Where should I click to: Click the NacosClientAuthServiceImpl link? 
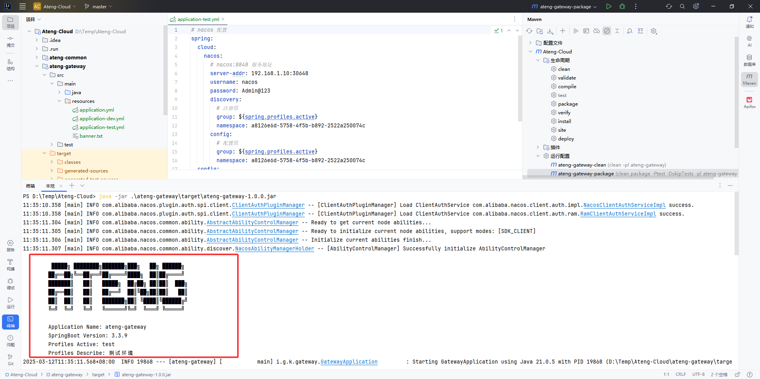[624, 205]
